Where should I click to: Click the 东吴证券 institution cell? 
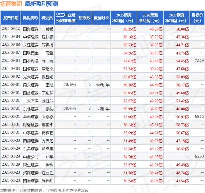coord(31,149)
